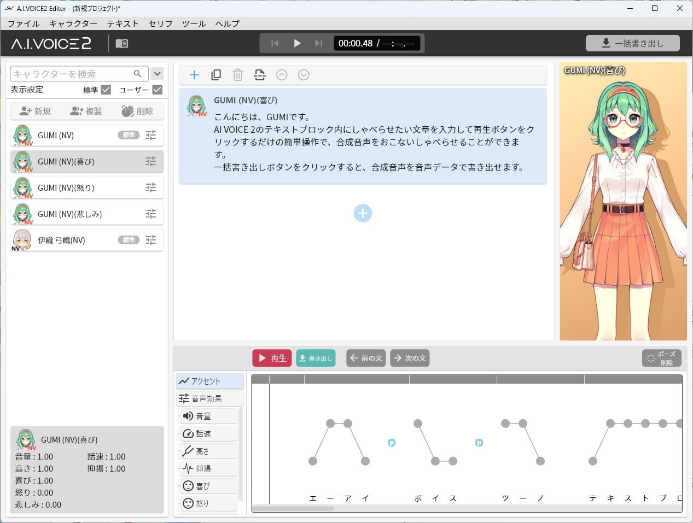Click the 一括書き出し export button
The height and width of the screenshot is (523, 693).
[632, 43]
